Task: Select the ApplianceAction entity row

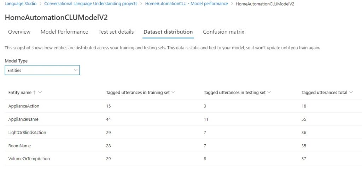Action: (24, 106)
